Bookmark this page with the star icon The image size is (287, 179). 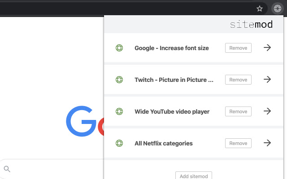[260, 8]
